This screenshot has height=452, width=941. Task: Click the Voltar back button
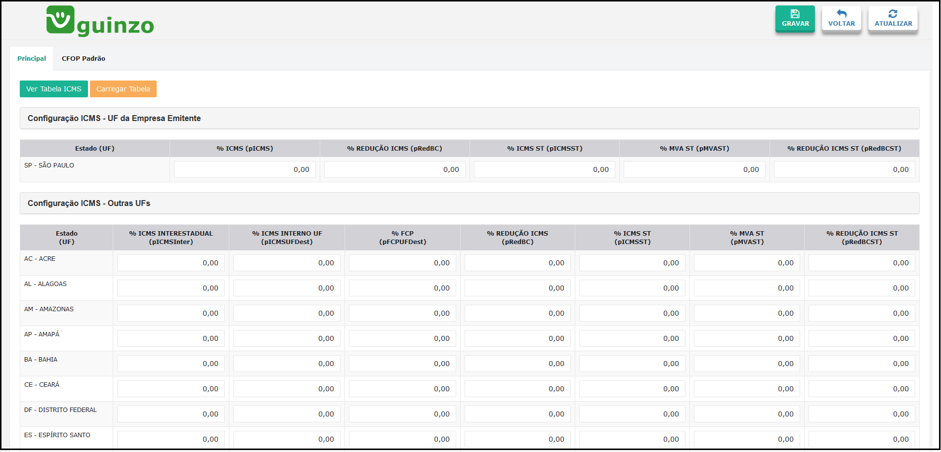(841, 19)
